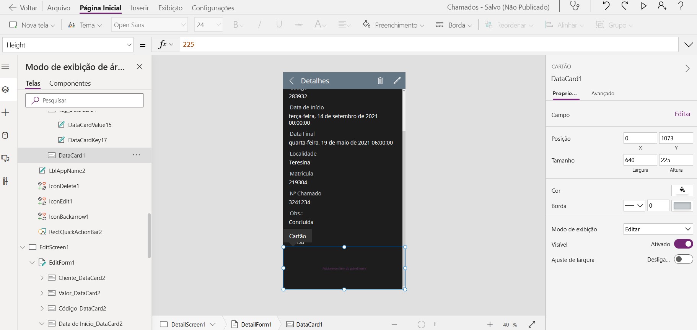Zoom in with the plus icon
The width and height of the screenshot is (697, 330).
point(490,324)
